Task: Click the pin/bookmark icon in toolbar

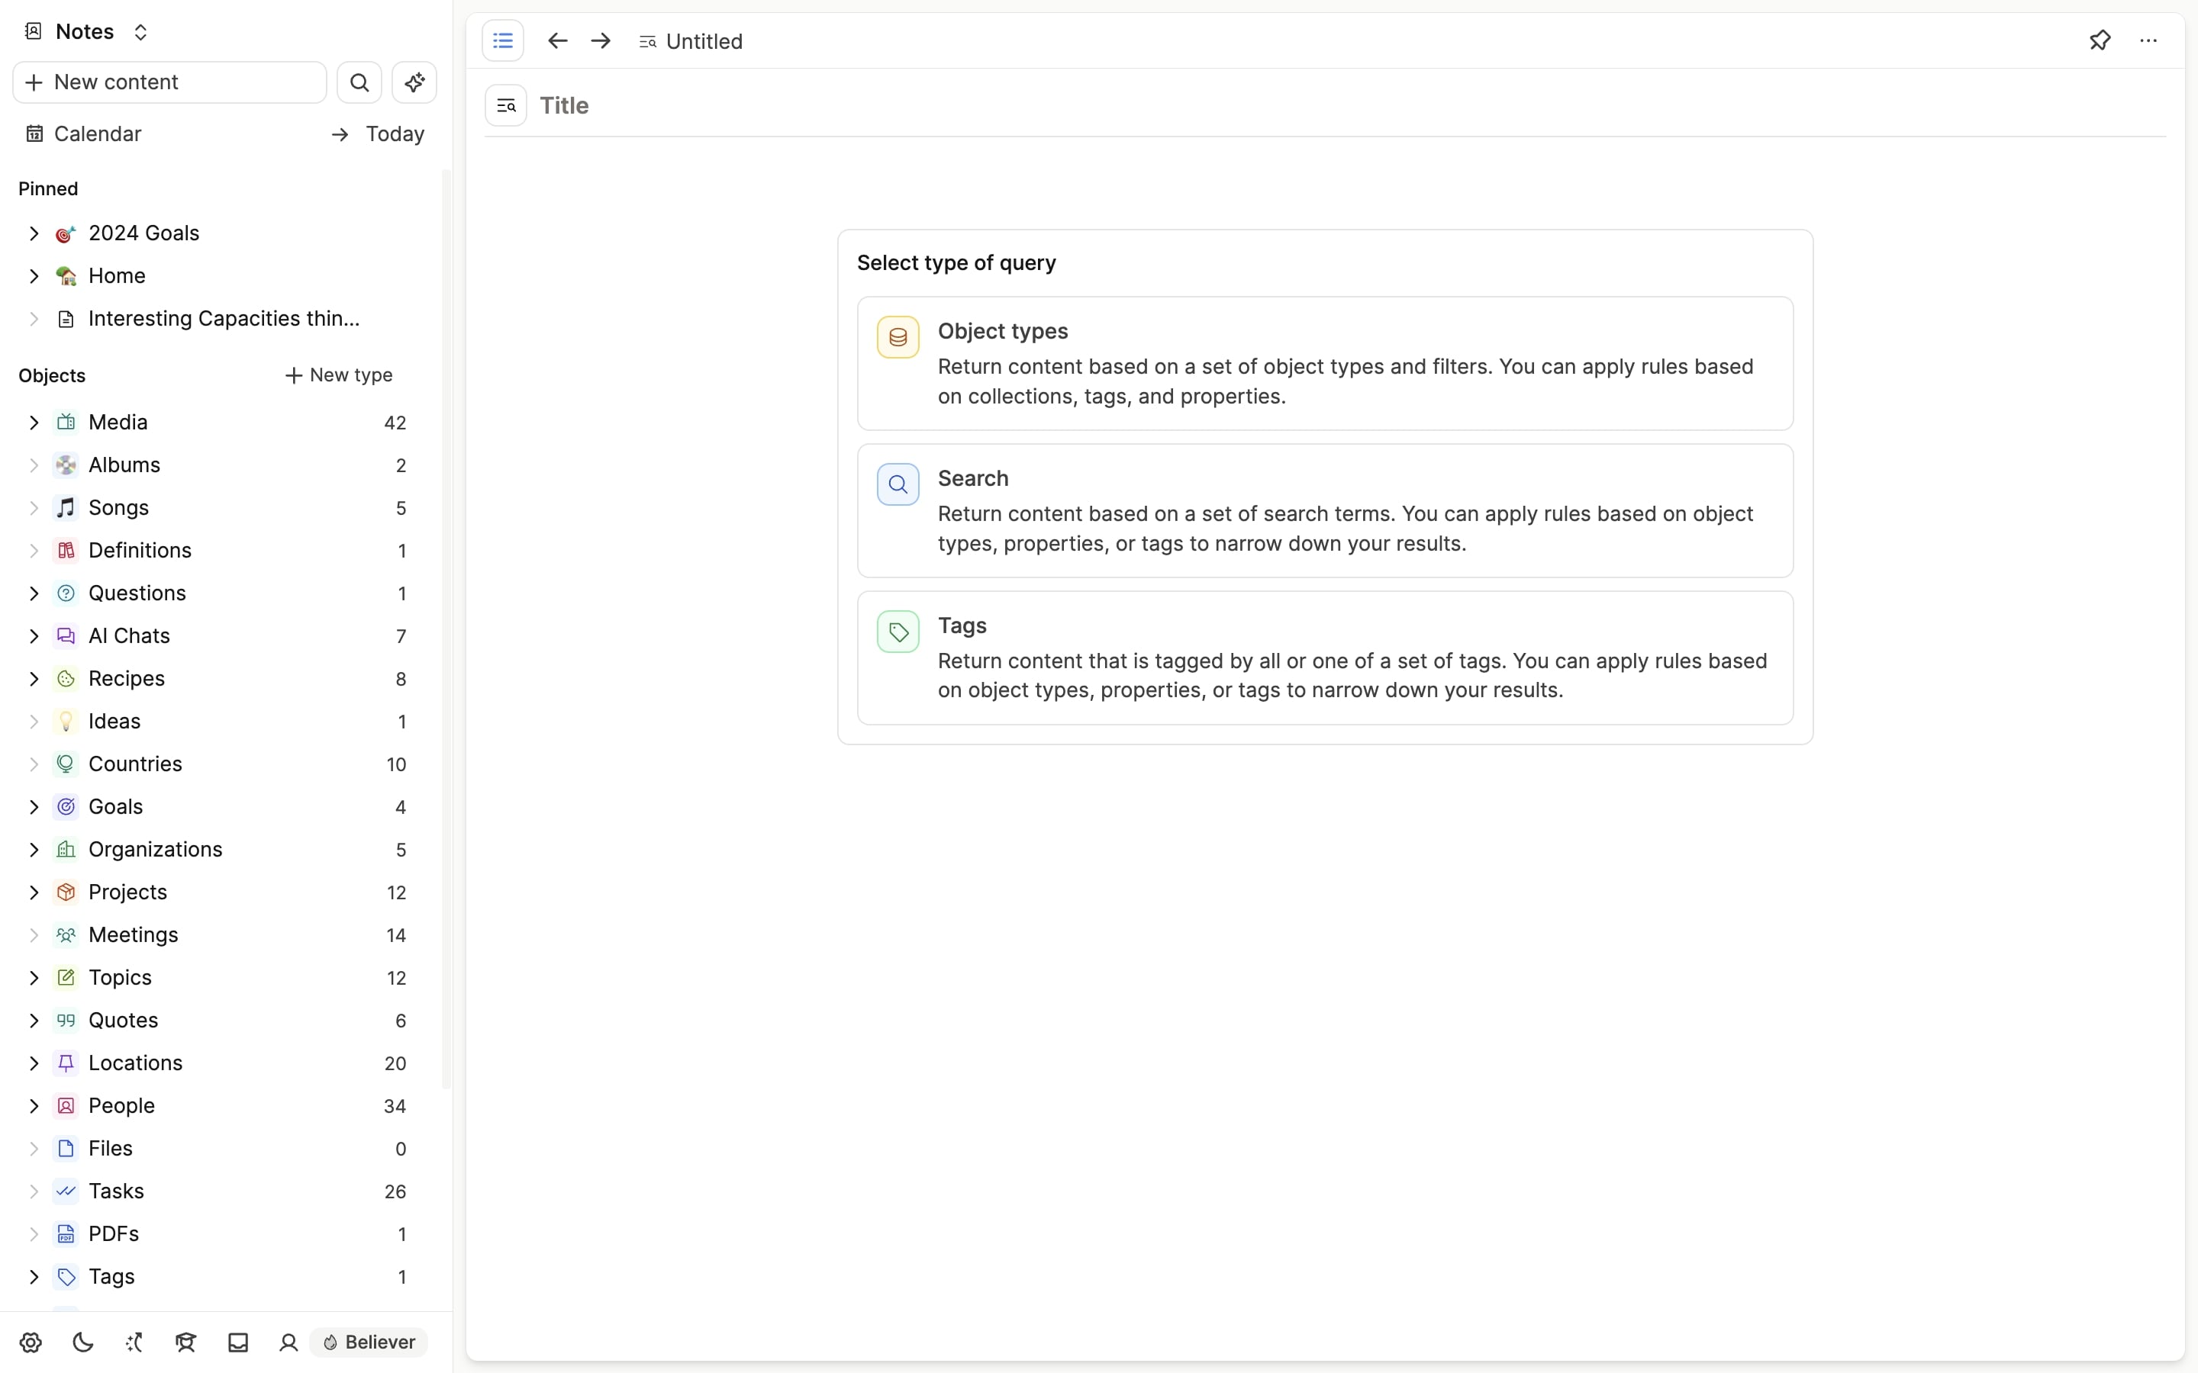Action: click(x=2100, y=40)
